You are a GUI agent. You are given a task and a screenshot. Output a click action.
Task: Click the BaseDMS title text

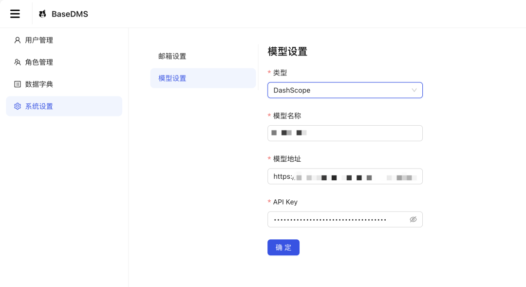70,14
